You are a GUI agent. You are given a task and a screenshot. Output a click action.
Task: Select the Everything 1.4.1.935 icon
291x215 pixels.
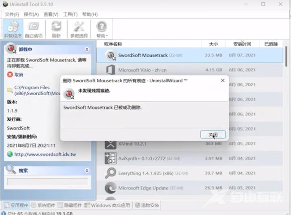[111, 173]
